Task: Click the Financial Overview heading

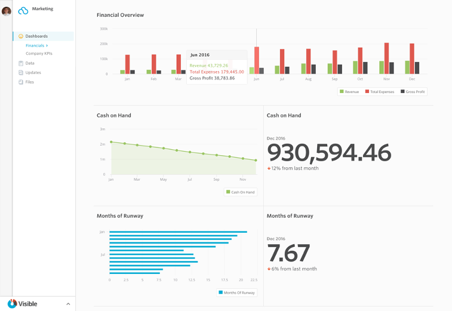Action: pyautogui.click(x=120, y=15)
